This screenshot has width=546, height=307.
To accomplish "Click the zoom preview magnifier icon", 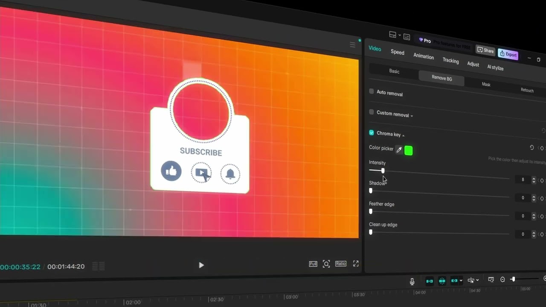I will click(326, 264).
